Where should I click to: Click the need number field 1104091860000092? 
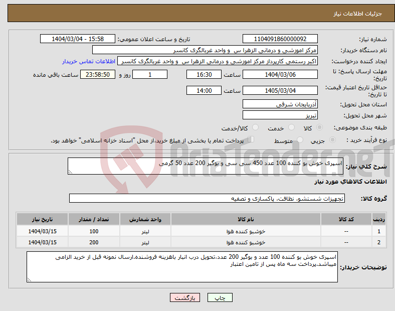point(280,39)
